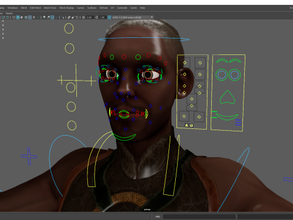The width and height of the screenshot is (293, 220).
Task: Open the Surfaces menu
Action: pyautogui.click(x=92, y=8)
